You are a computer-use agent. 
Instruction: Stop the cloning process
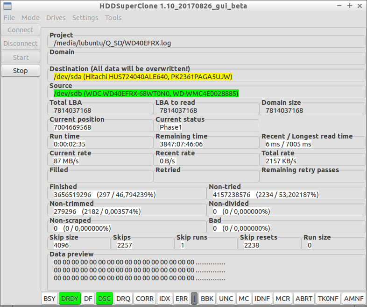coord(21,71)
